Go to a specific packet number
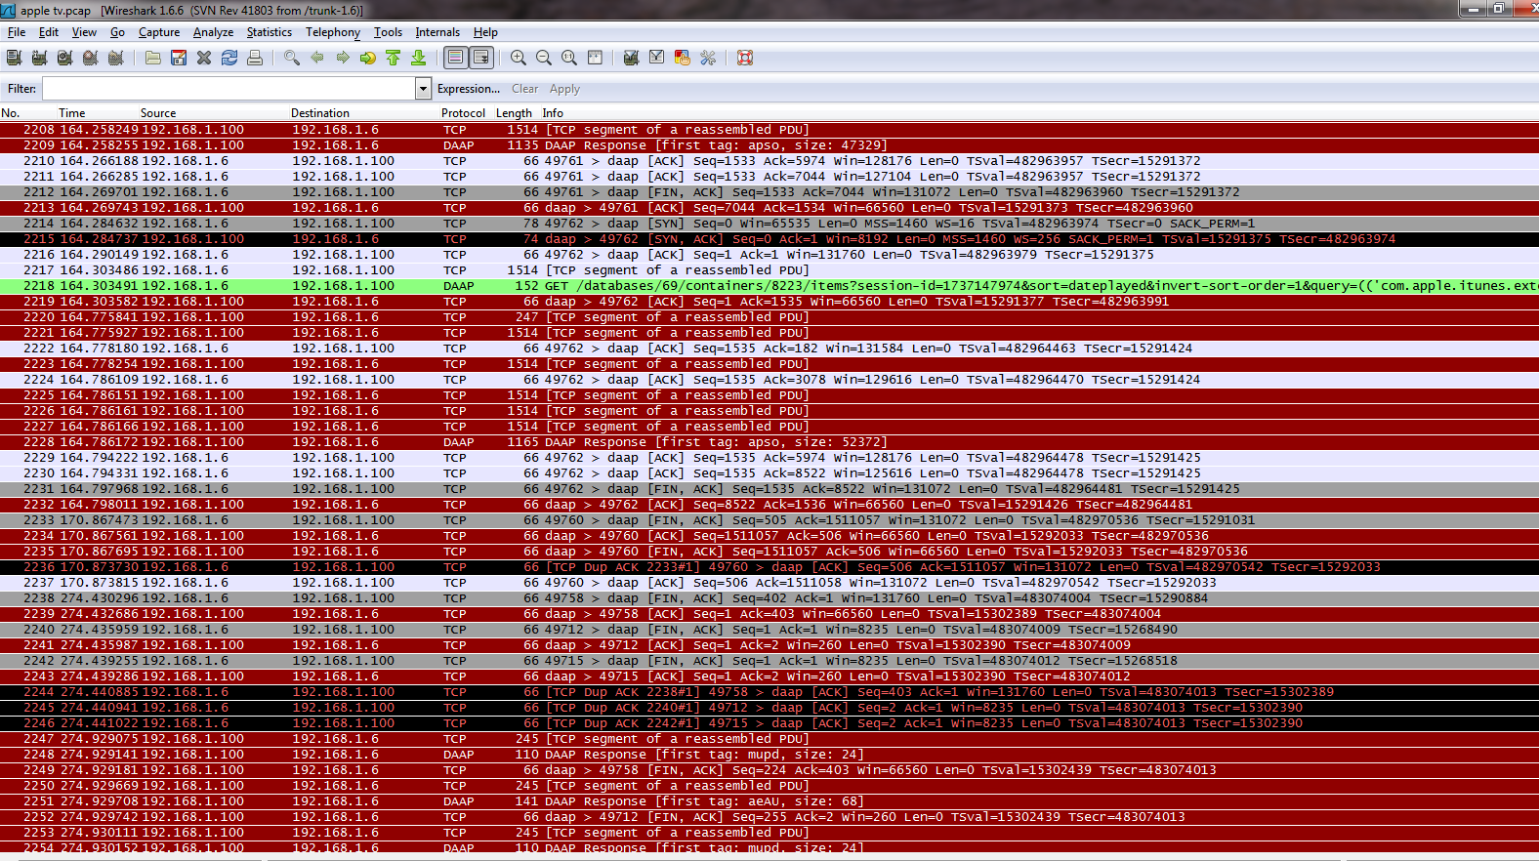Image resolution: width=1539 pixels, height=861 pixels. click(368, 58)
